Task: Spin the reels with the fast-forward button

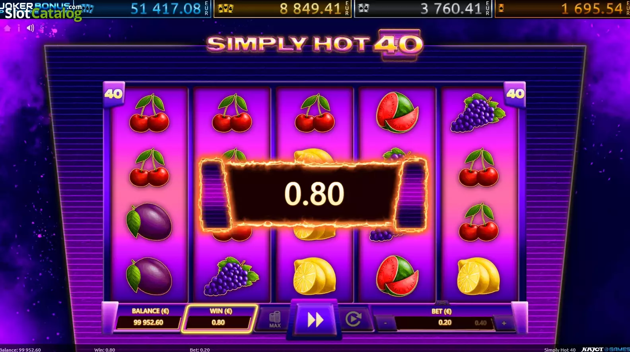Action: point(315,319)
